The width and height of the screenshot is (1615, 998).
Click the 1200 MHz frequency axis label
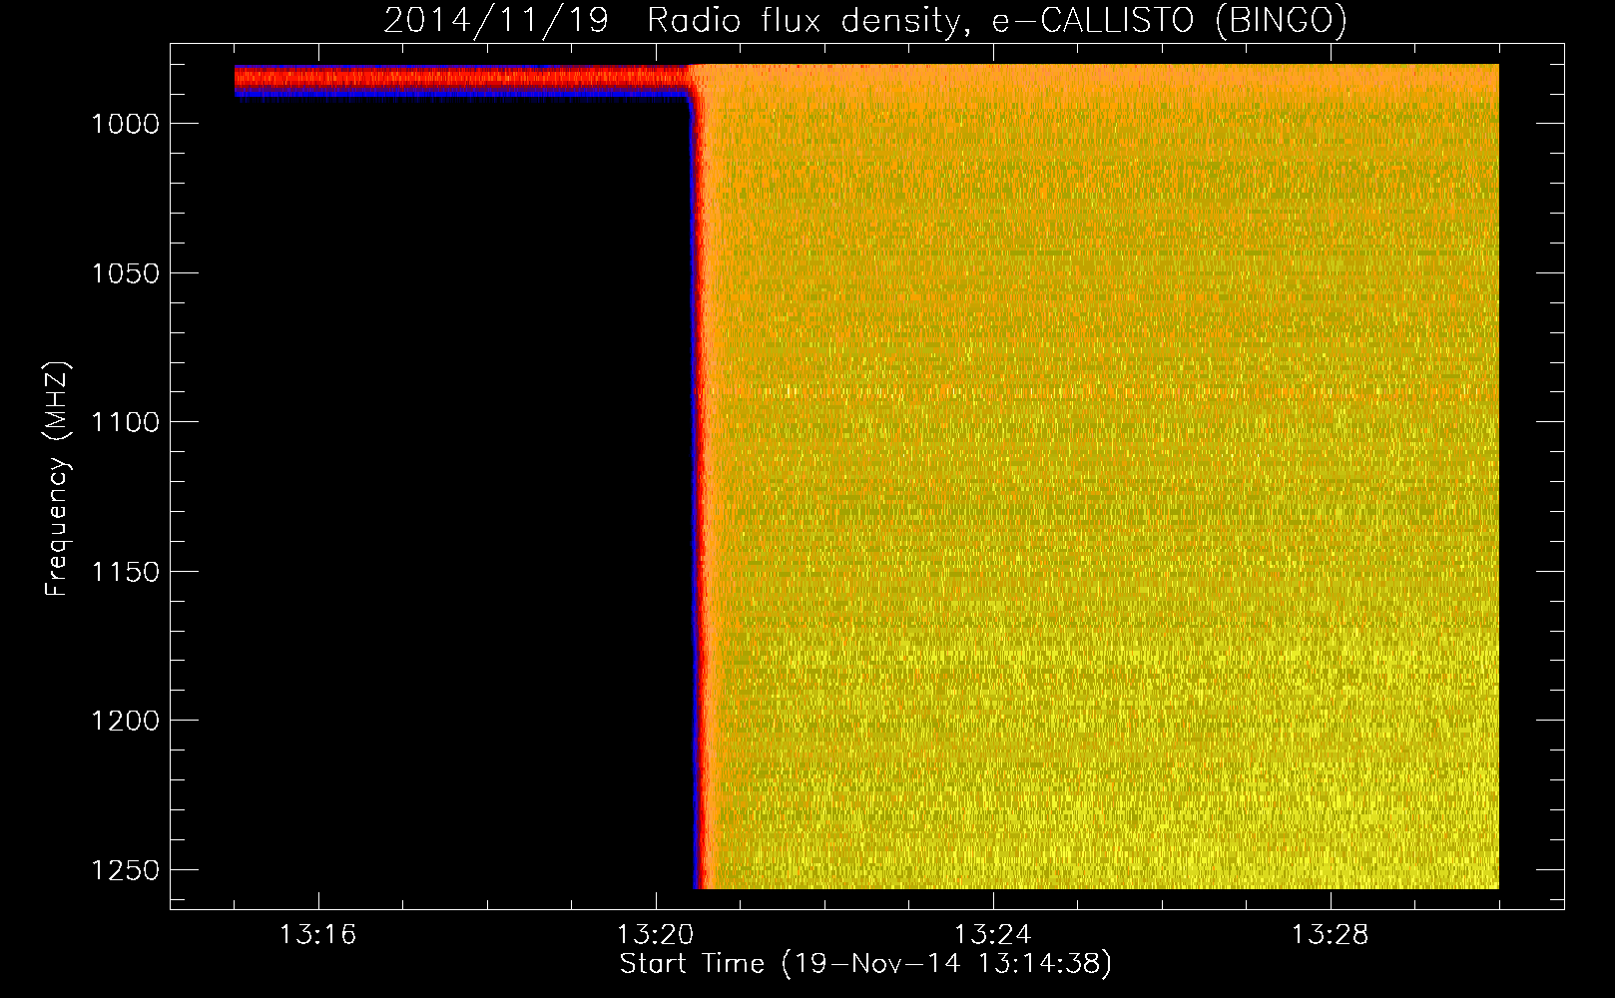(125, 721)
